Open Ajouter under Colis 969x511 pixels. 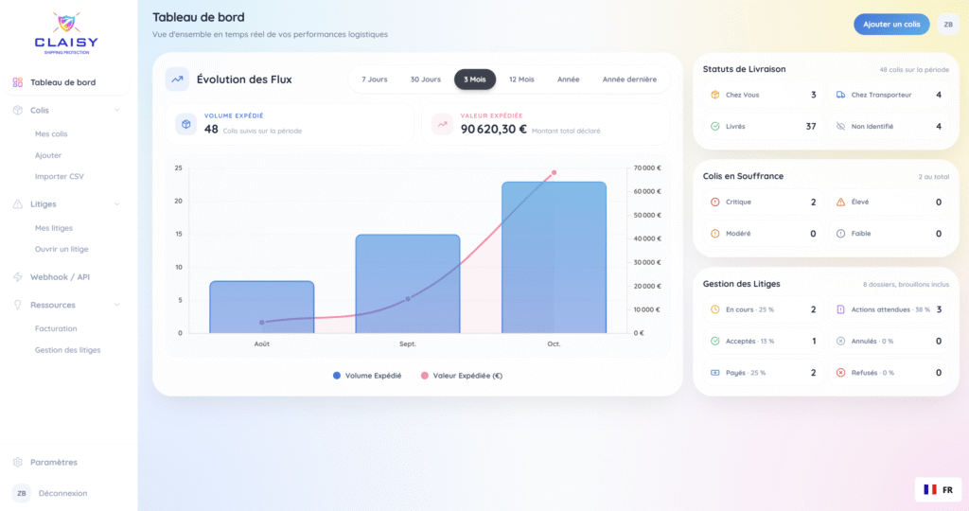(48, 155)
